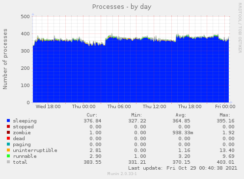The height and width of the screenshot is (179, 244).
Task: Click total current value 383.55
Action: coord(92,162)
